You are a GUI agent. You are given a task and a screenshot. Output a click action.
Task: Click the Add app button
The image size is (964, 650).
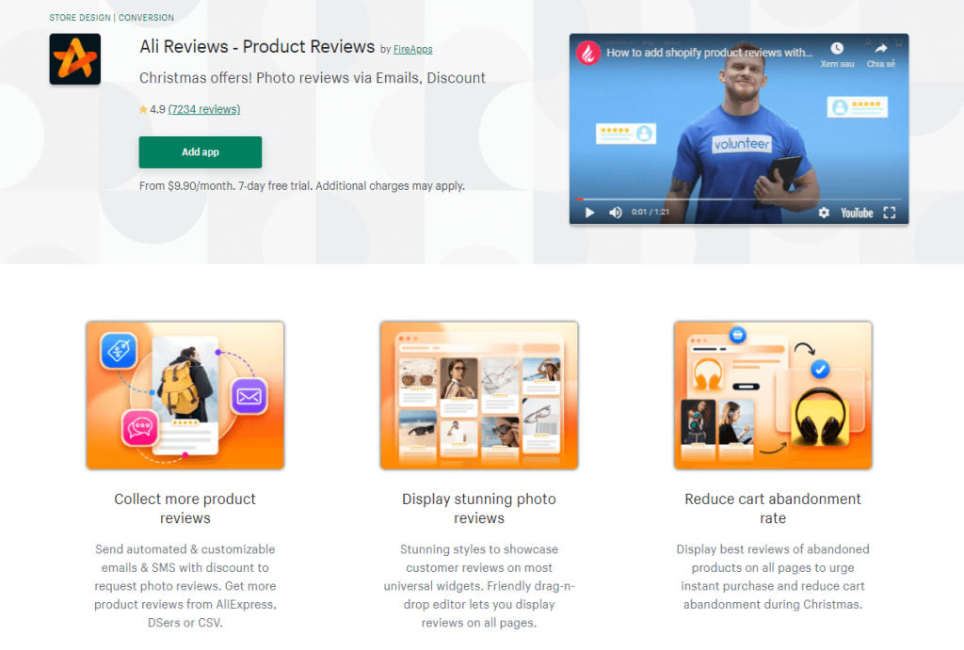tap(201, 152)
